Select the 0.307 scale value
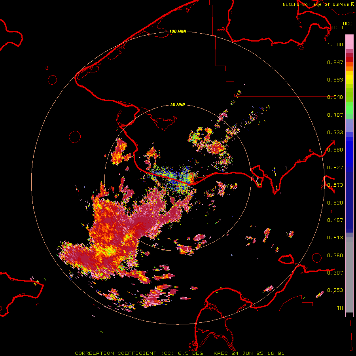The height and width of the screenshot is (356, 356). [x=335, y=273]
